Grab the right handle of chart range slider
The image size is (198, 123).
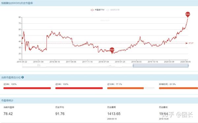tap(188, 66)
